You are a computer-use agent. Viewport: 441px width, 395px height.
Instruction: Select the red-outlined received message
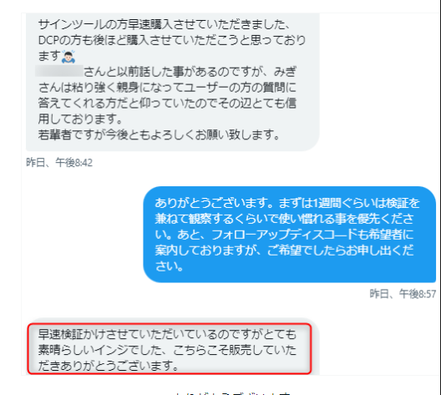point(170,348)
